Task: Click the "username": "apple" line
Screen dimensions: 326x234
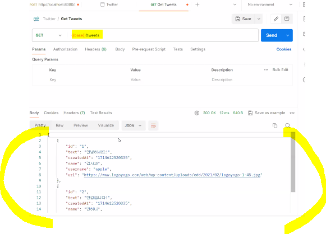Action: click(88, 169)
